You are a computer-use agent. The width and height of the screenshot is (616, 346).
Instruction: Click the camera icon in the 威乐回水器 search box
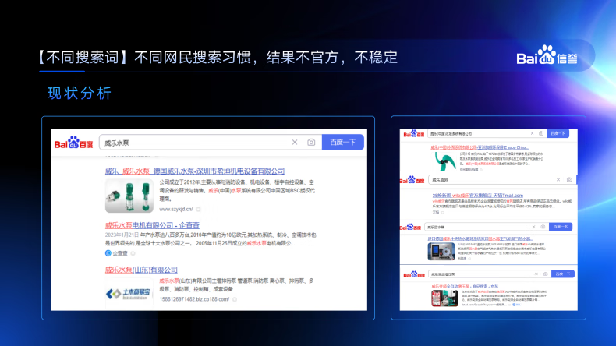coord(543,227)
